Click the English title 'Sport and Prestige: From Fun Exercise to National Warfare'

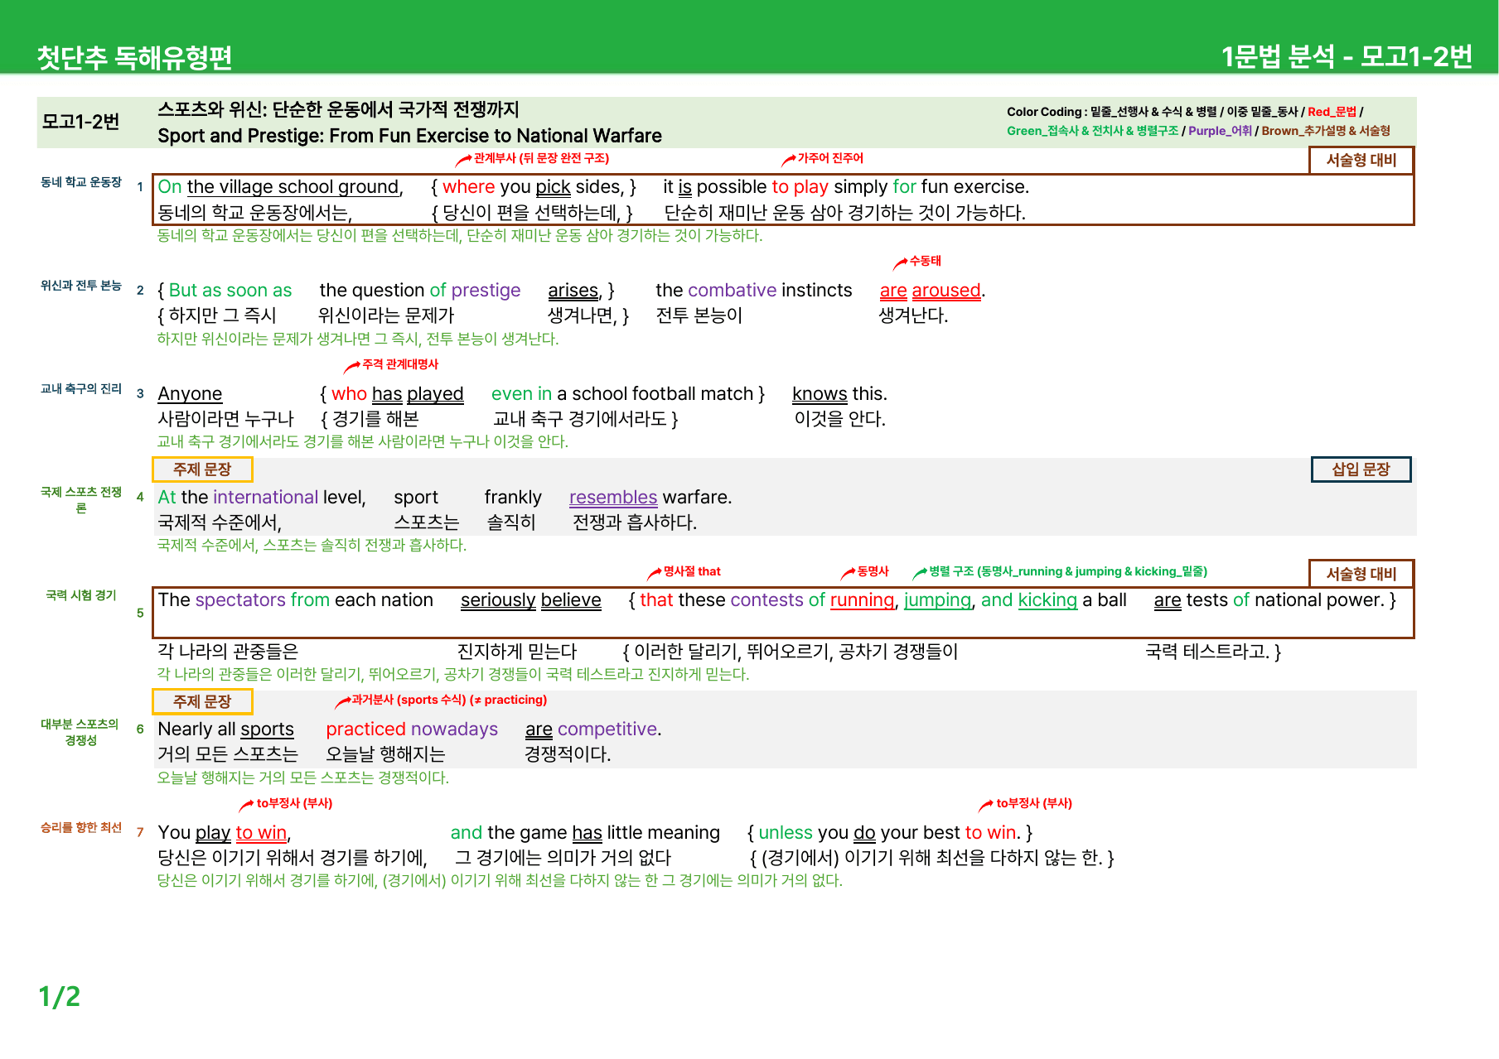tap(409, 136)
